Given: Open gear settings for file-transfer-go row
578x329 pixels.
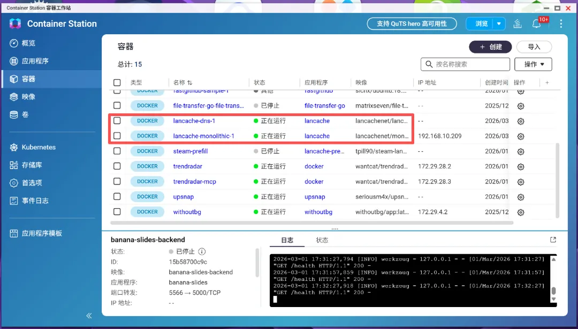Looking at the screenshot, I should [521, 106].
